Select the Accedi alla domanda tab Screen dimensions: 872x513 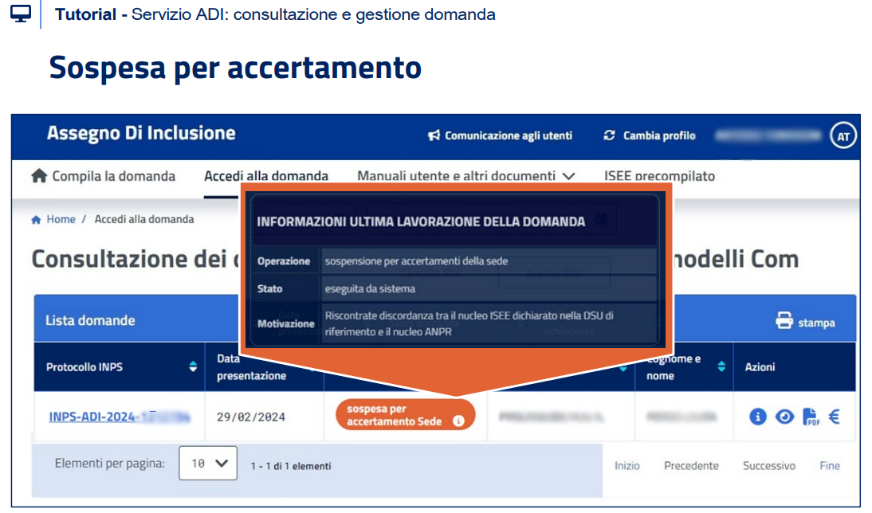[x=266, y=176]
